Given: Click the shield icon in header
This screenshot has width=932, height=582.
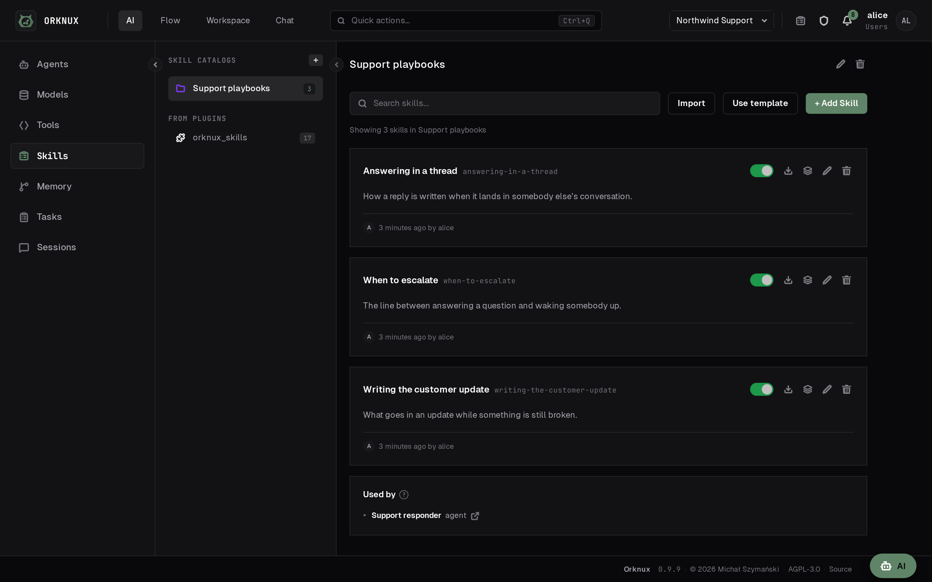Looking at the screenshot, I should pyautogui.click(x=823, y=20).
